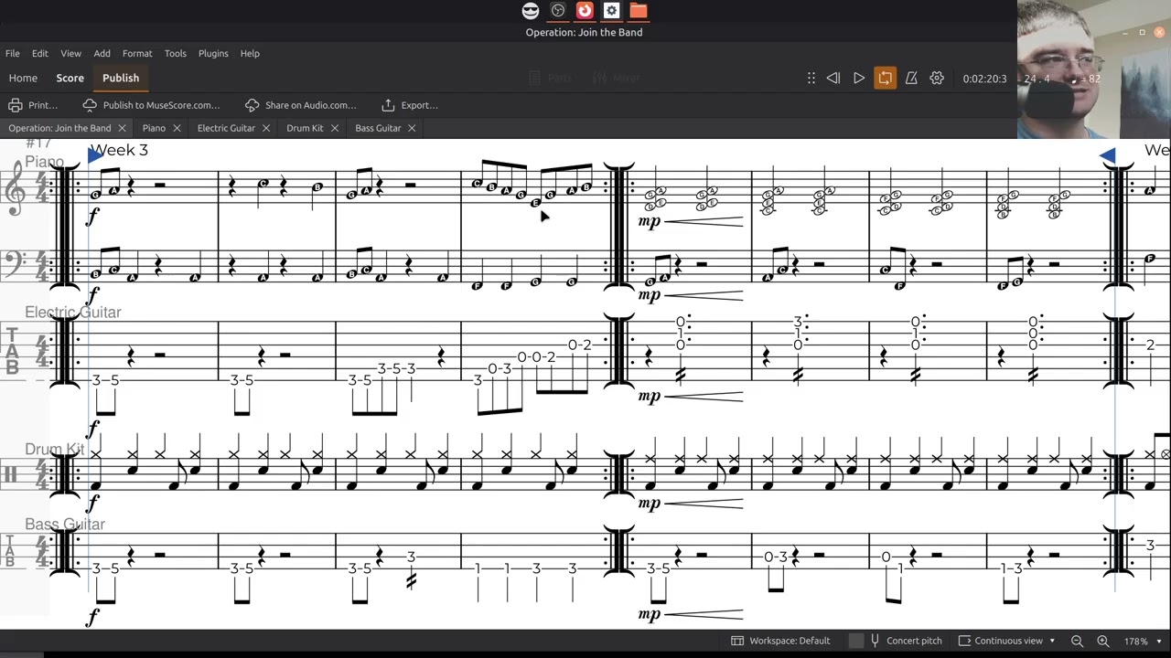
Task: Open the Tools menu
Action: click(x=175, y=53)
